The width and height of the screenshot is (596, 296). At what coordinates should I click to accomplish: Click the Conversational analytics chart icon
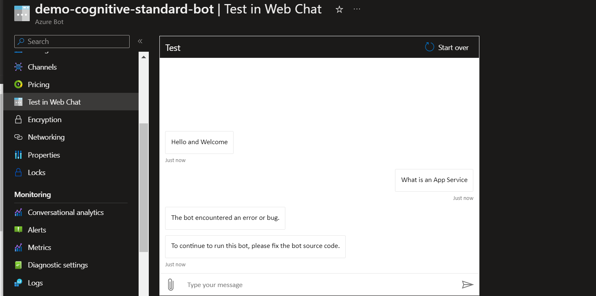tap(18, 213)
